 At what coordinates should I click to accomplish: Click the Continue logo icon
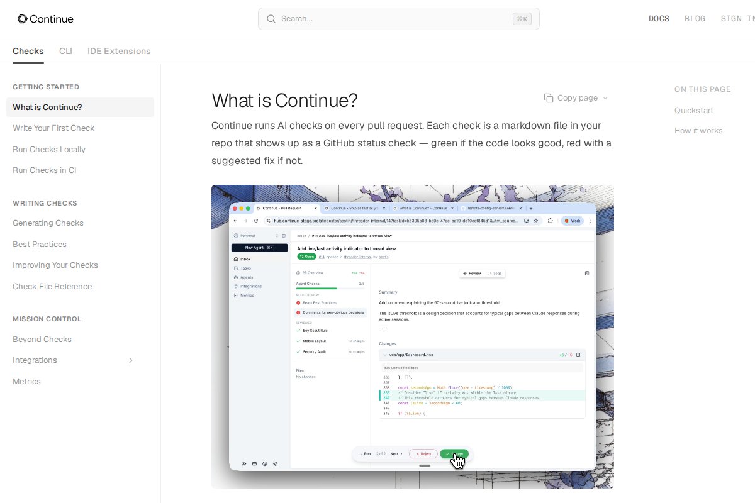[x=23, y=19]
